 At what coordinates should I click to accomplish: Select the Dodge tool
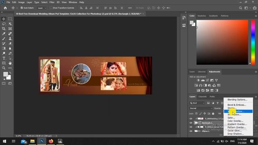[x=4, y=53]
